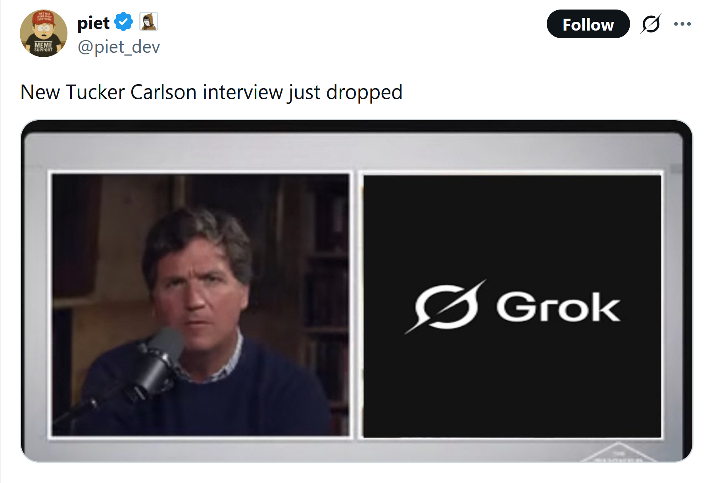The height and width of the screenshot is (483, 711).
Task: Click the gray border of embedded video
Action: [x=356, y=151]
